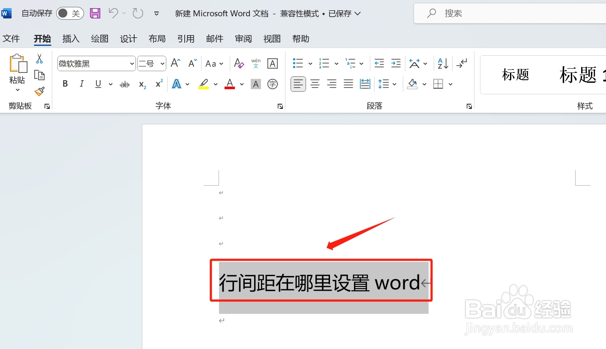Screen dimensions: 606x349
Task: Open the bullets dropdown arrow
Action: coord(310,63)
